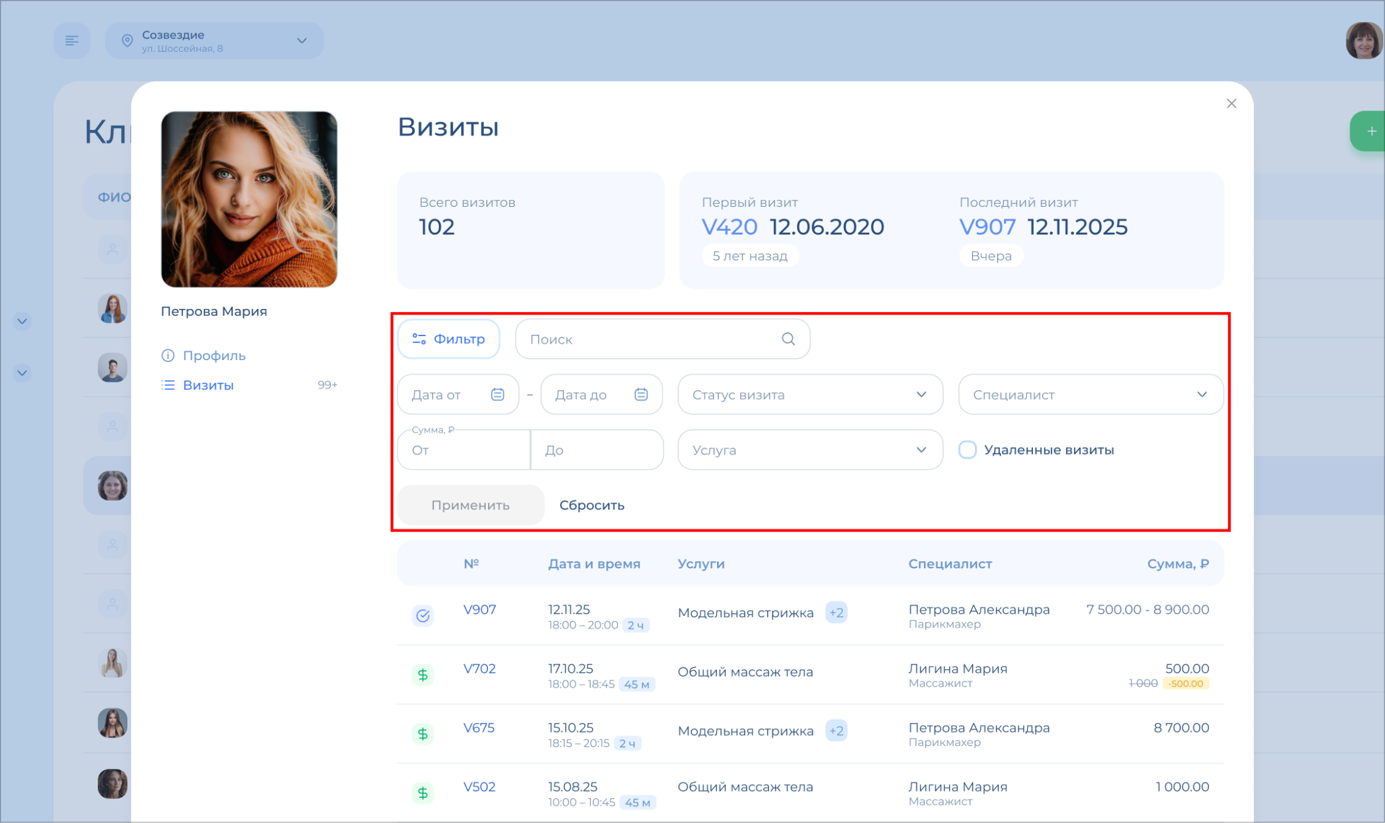Open calendar icon in Дата от field

point(497,395)
